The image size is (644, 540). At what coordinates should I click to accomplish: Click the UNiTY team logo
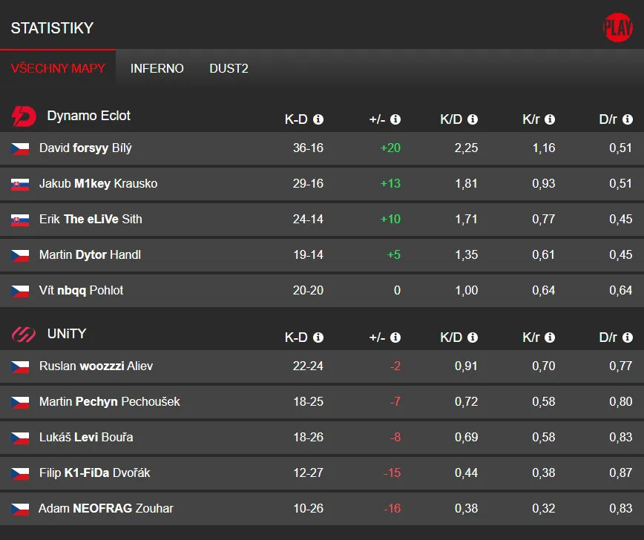23,335
